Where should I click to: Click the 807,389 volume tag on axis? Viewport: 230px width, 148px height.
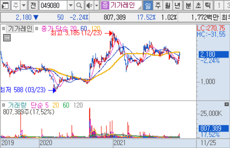pyautogui.click(x=213, y=128)
